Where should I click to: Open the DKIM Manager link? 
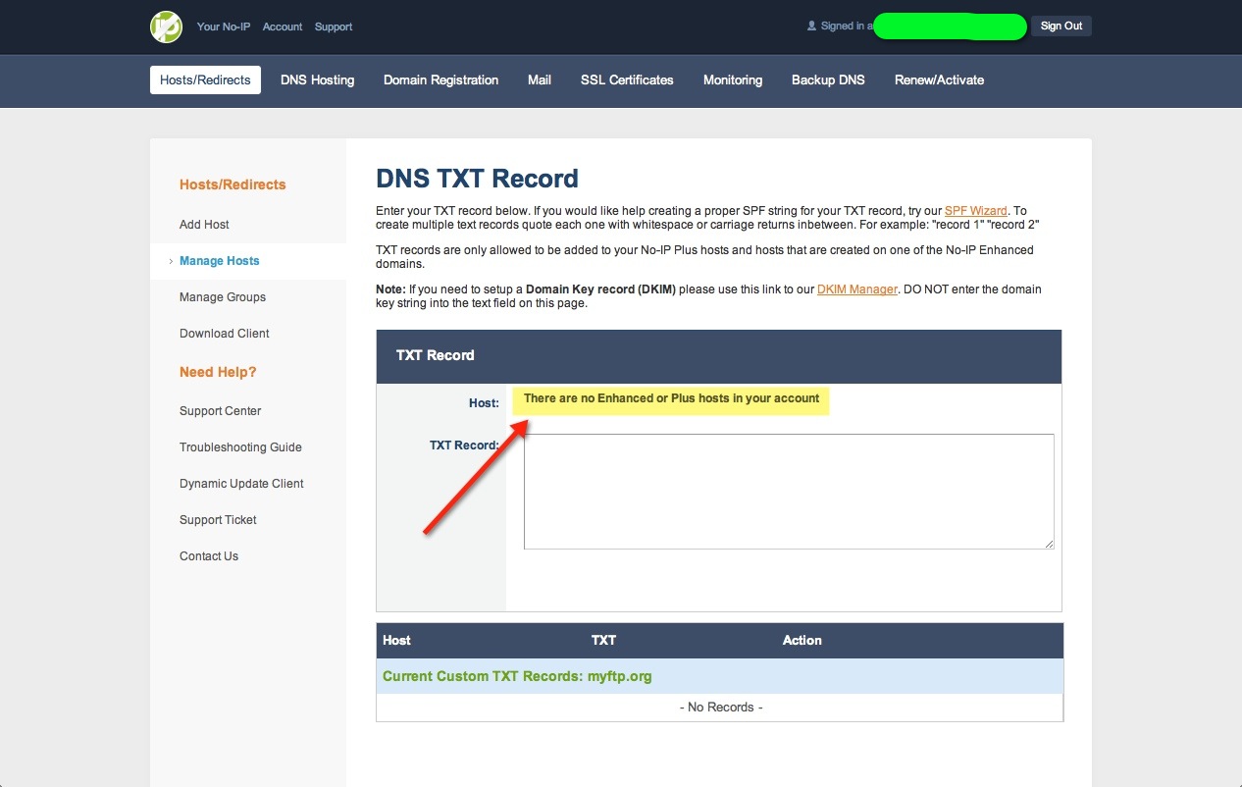click(x=857, y=289)
